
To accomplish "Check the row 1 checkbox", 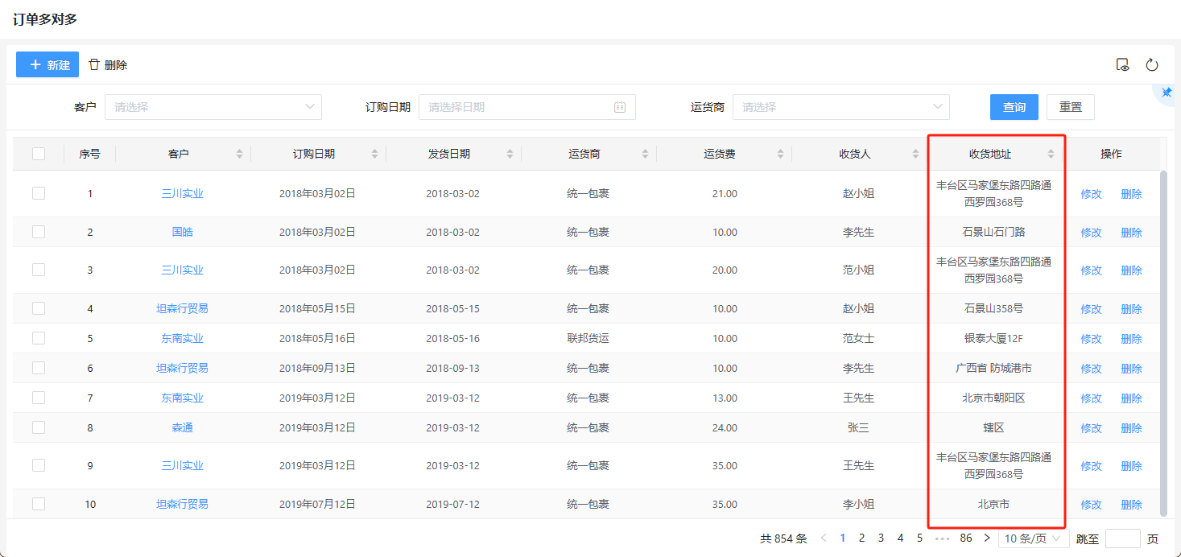I will (39, 193).
